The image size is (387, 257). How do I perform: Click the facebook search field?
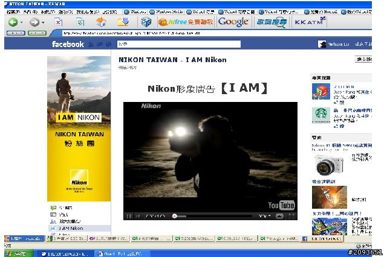tap(179, 44)
